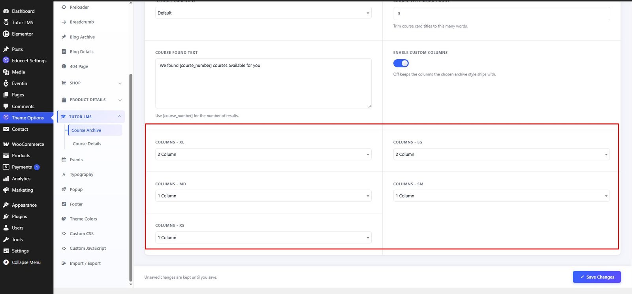Viewport: 632px width, 294px height.
Task: Click the Elementor icon in sidebar
Action: click(x=6, y=34)
